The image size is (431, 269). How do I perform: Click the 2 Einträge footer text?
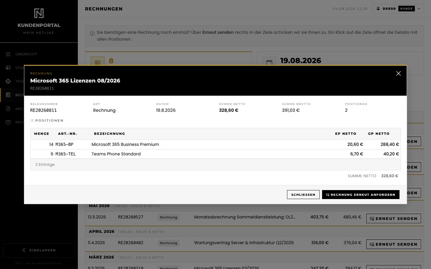45,165
